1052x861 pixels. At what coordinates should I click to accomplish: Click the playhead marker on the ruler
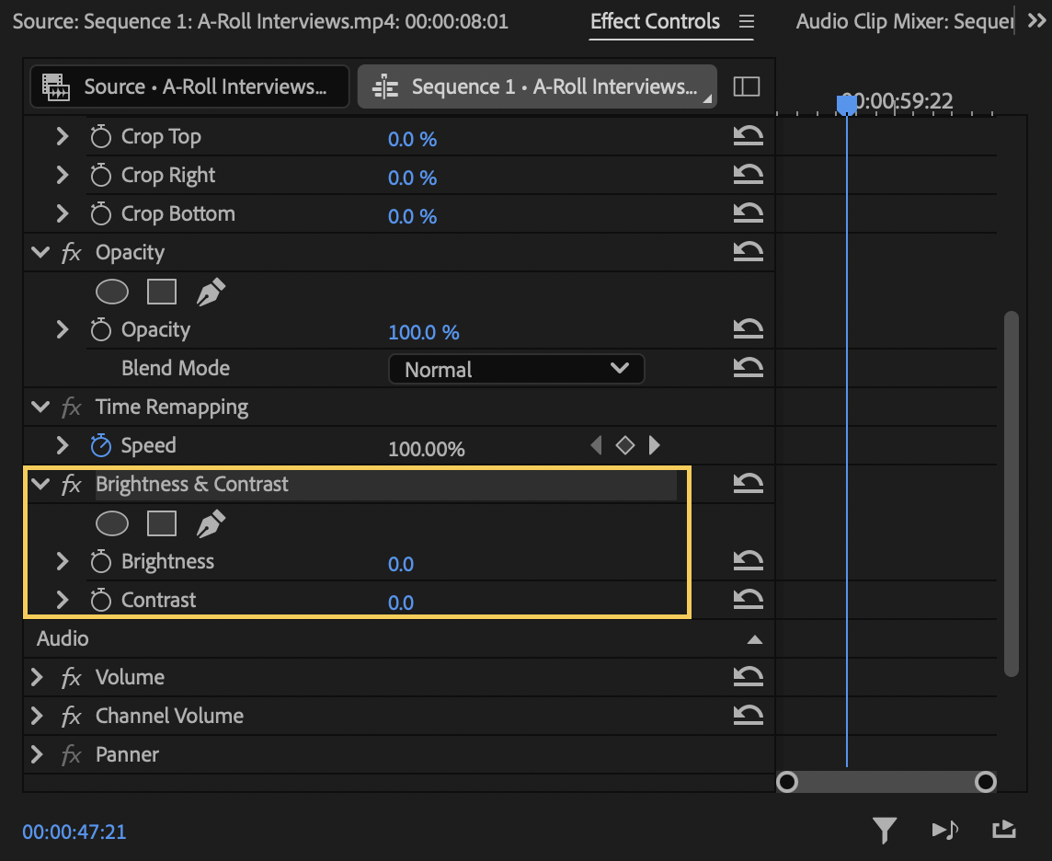point(847,105)
